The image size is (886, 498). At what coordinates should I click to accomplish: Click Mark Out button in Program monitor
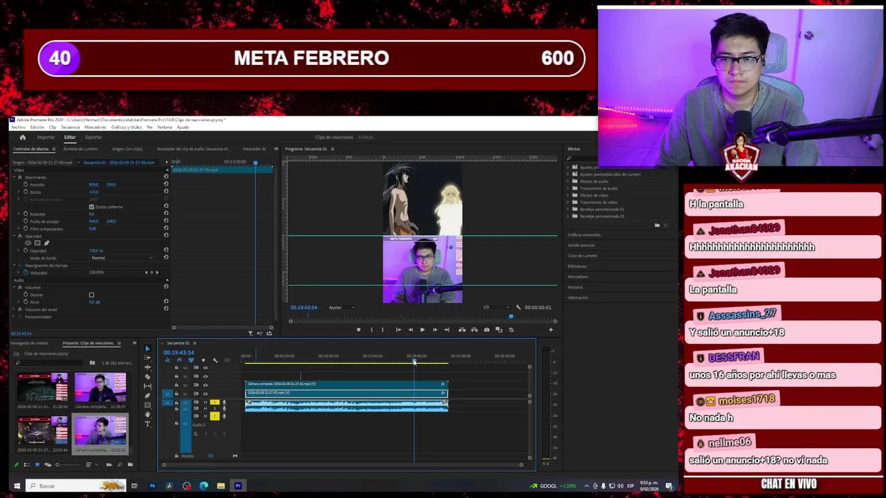383,330
